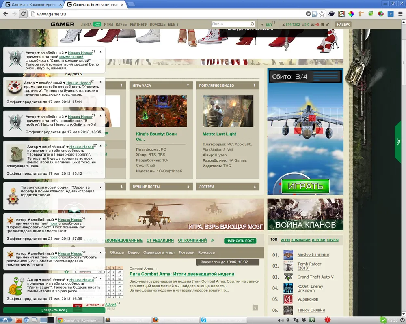The image size is (406, 324).
Task: Click the blue 'lt' extension icon
Action: point(391,14)
